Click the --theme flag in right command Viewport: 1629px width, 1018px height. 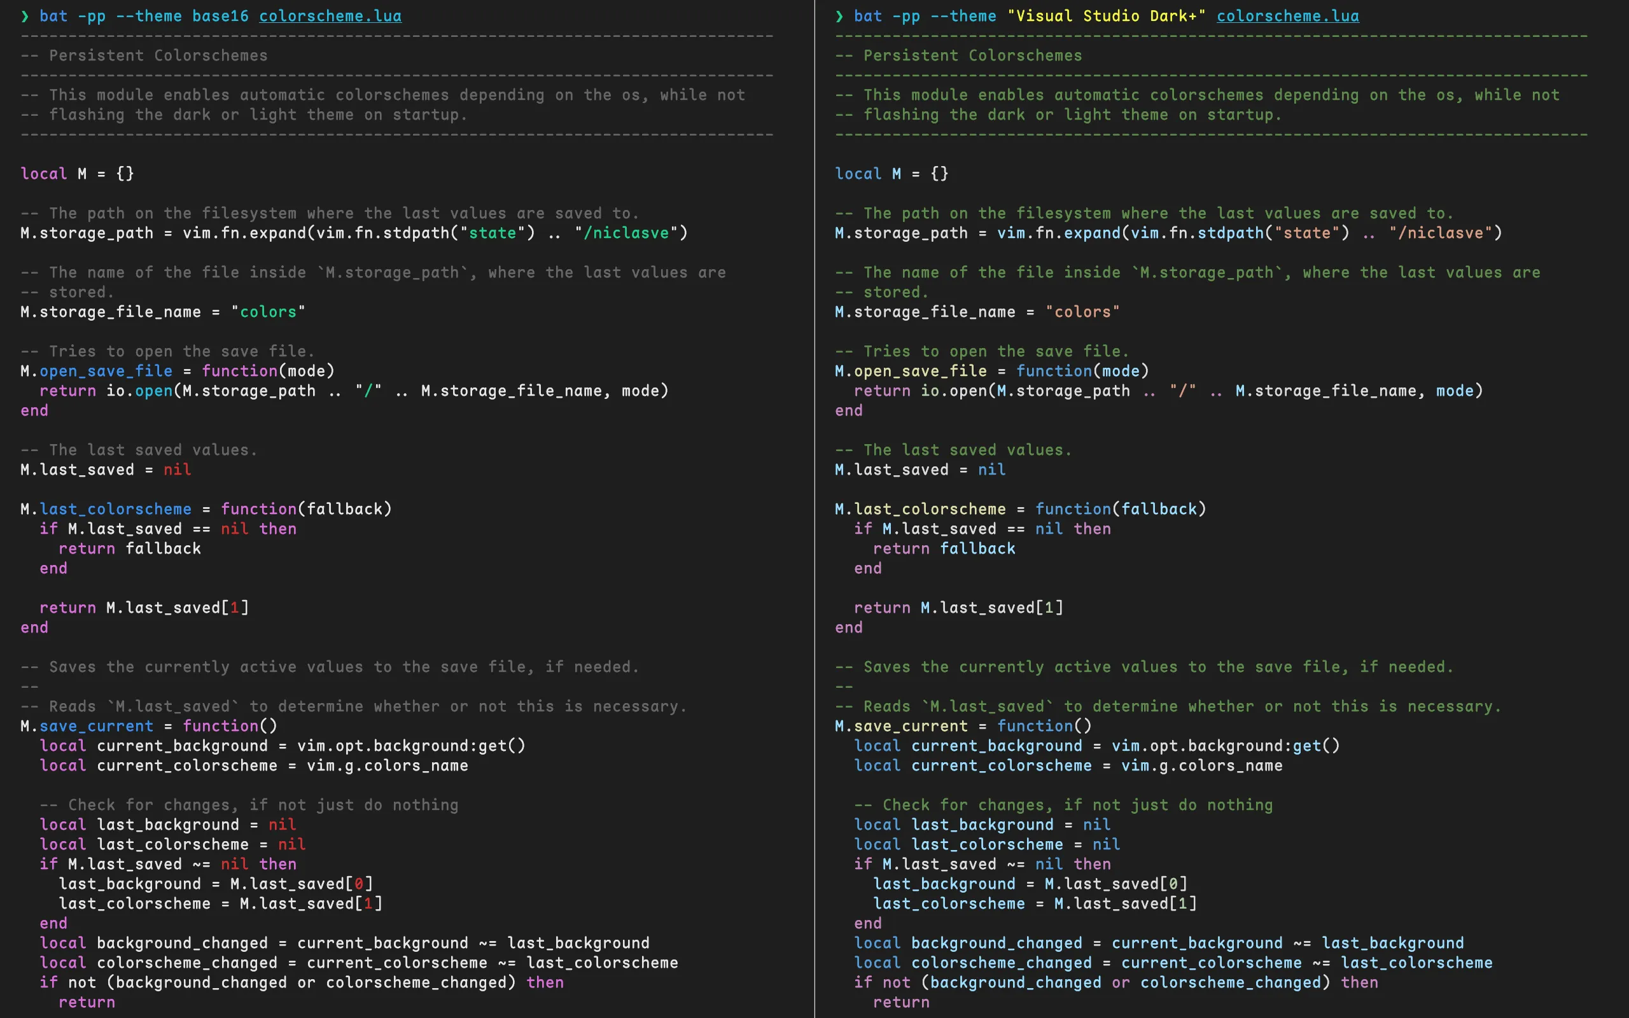[x=965, y=15]
